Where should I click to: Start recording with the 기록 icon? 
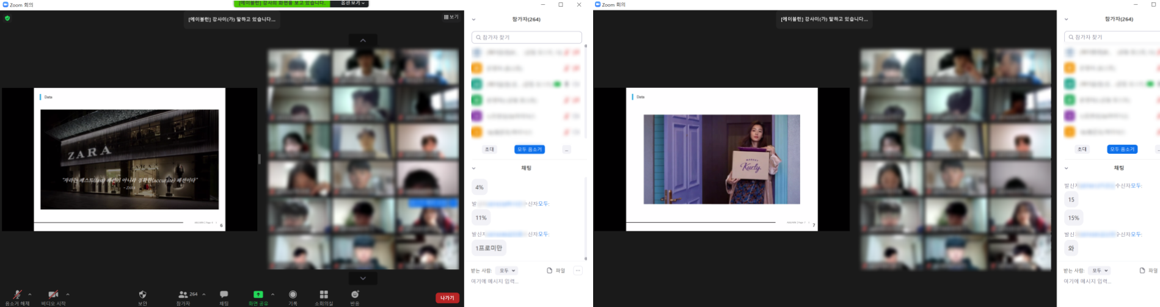[293, 294]
